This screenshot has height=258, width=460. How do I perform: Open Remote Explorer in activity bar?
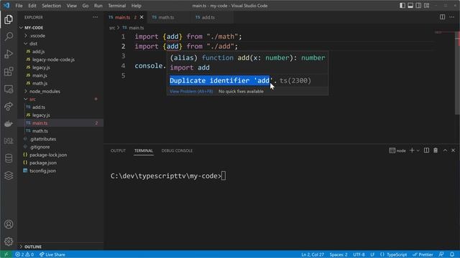9,89
